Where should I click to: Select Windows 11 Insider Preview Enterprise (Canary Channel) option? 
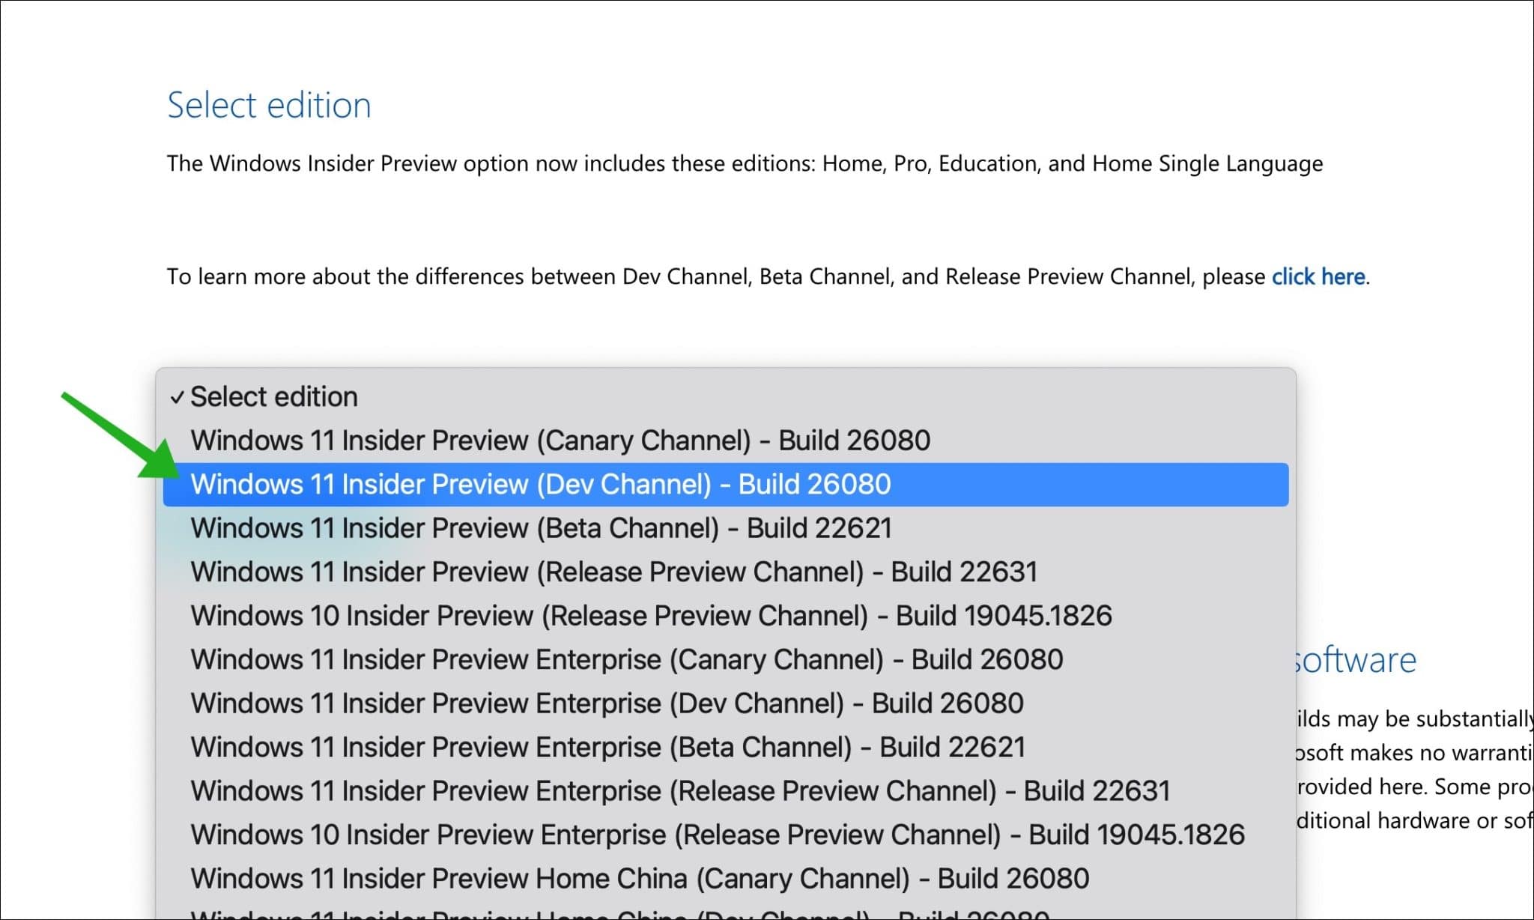(725, 659)
